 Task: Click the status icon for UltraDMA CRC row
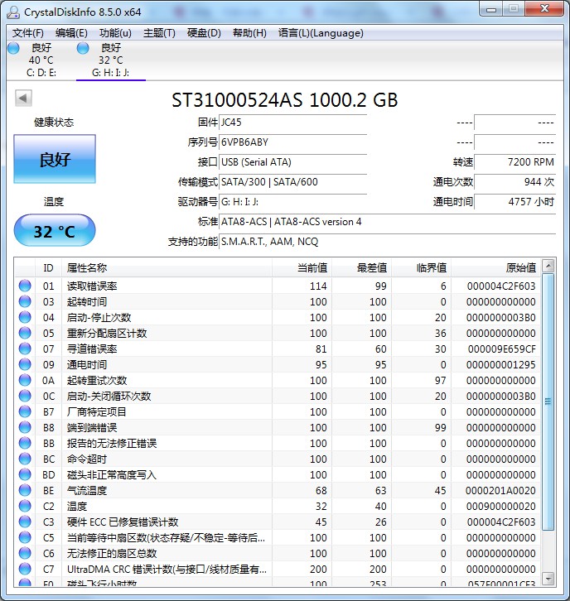(x=25, y=569)
